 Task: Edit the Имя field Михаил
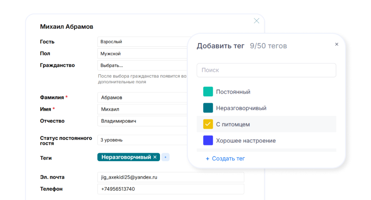pyautogui.click(x=143, y=109)
